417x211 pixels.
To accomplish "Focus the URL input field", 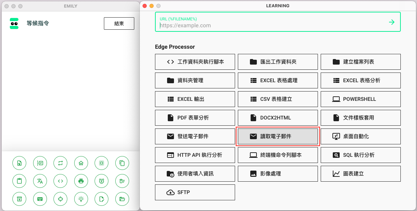I will coord(269,26).
